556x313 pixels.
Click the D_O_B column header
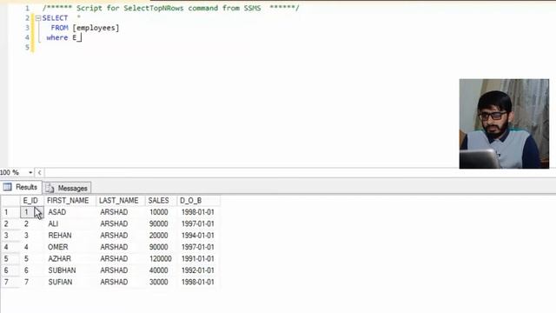pyautogui.click(x=198, y=201)
